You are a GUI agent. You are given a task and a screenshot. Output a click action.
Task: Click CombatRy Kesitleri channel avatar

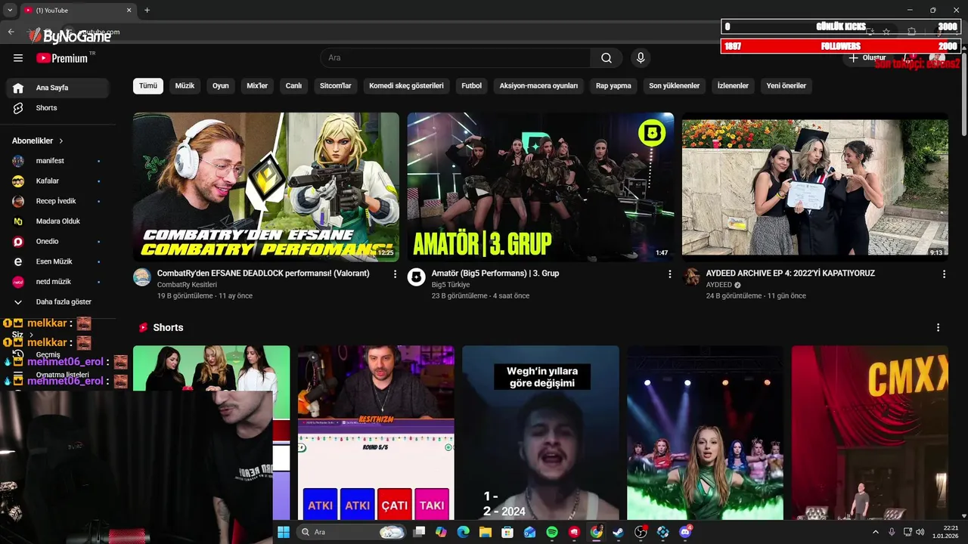click(x=142, y=277)
